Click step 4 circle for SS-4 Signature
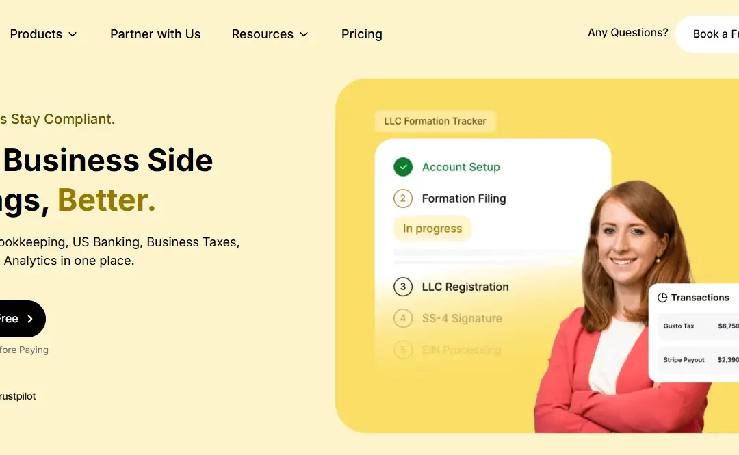739x455 pixels. (x=403, y=318)
